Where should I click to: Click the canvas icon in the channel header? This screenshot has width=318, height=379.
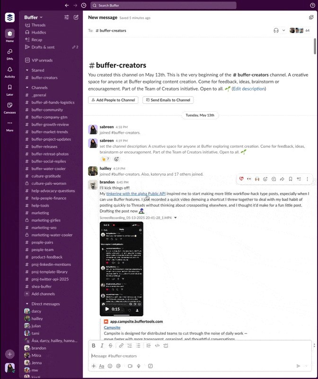311,18
